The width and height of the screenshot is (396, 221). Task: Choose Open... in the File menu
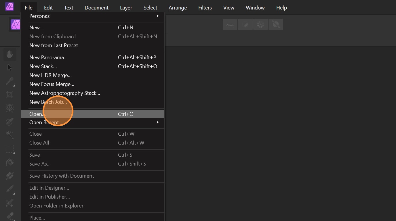(x=93, y=114)
